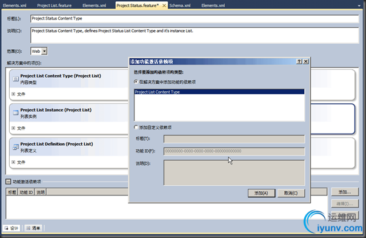Click the feature title input field
This screenshot has height=238, width=366.
(195, 19)
